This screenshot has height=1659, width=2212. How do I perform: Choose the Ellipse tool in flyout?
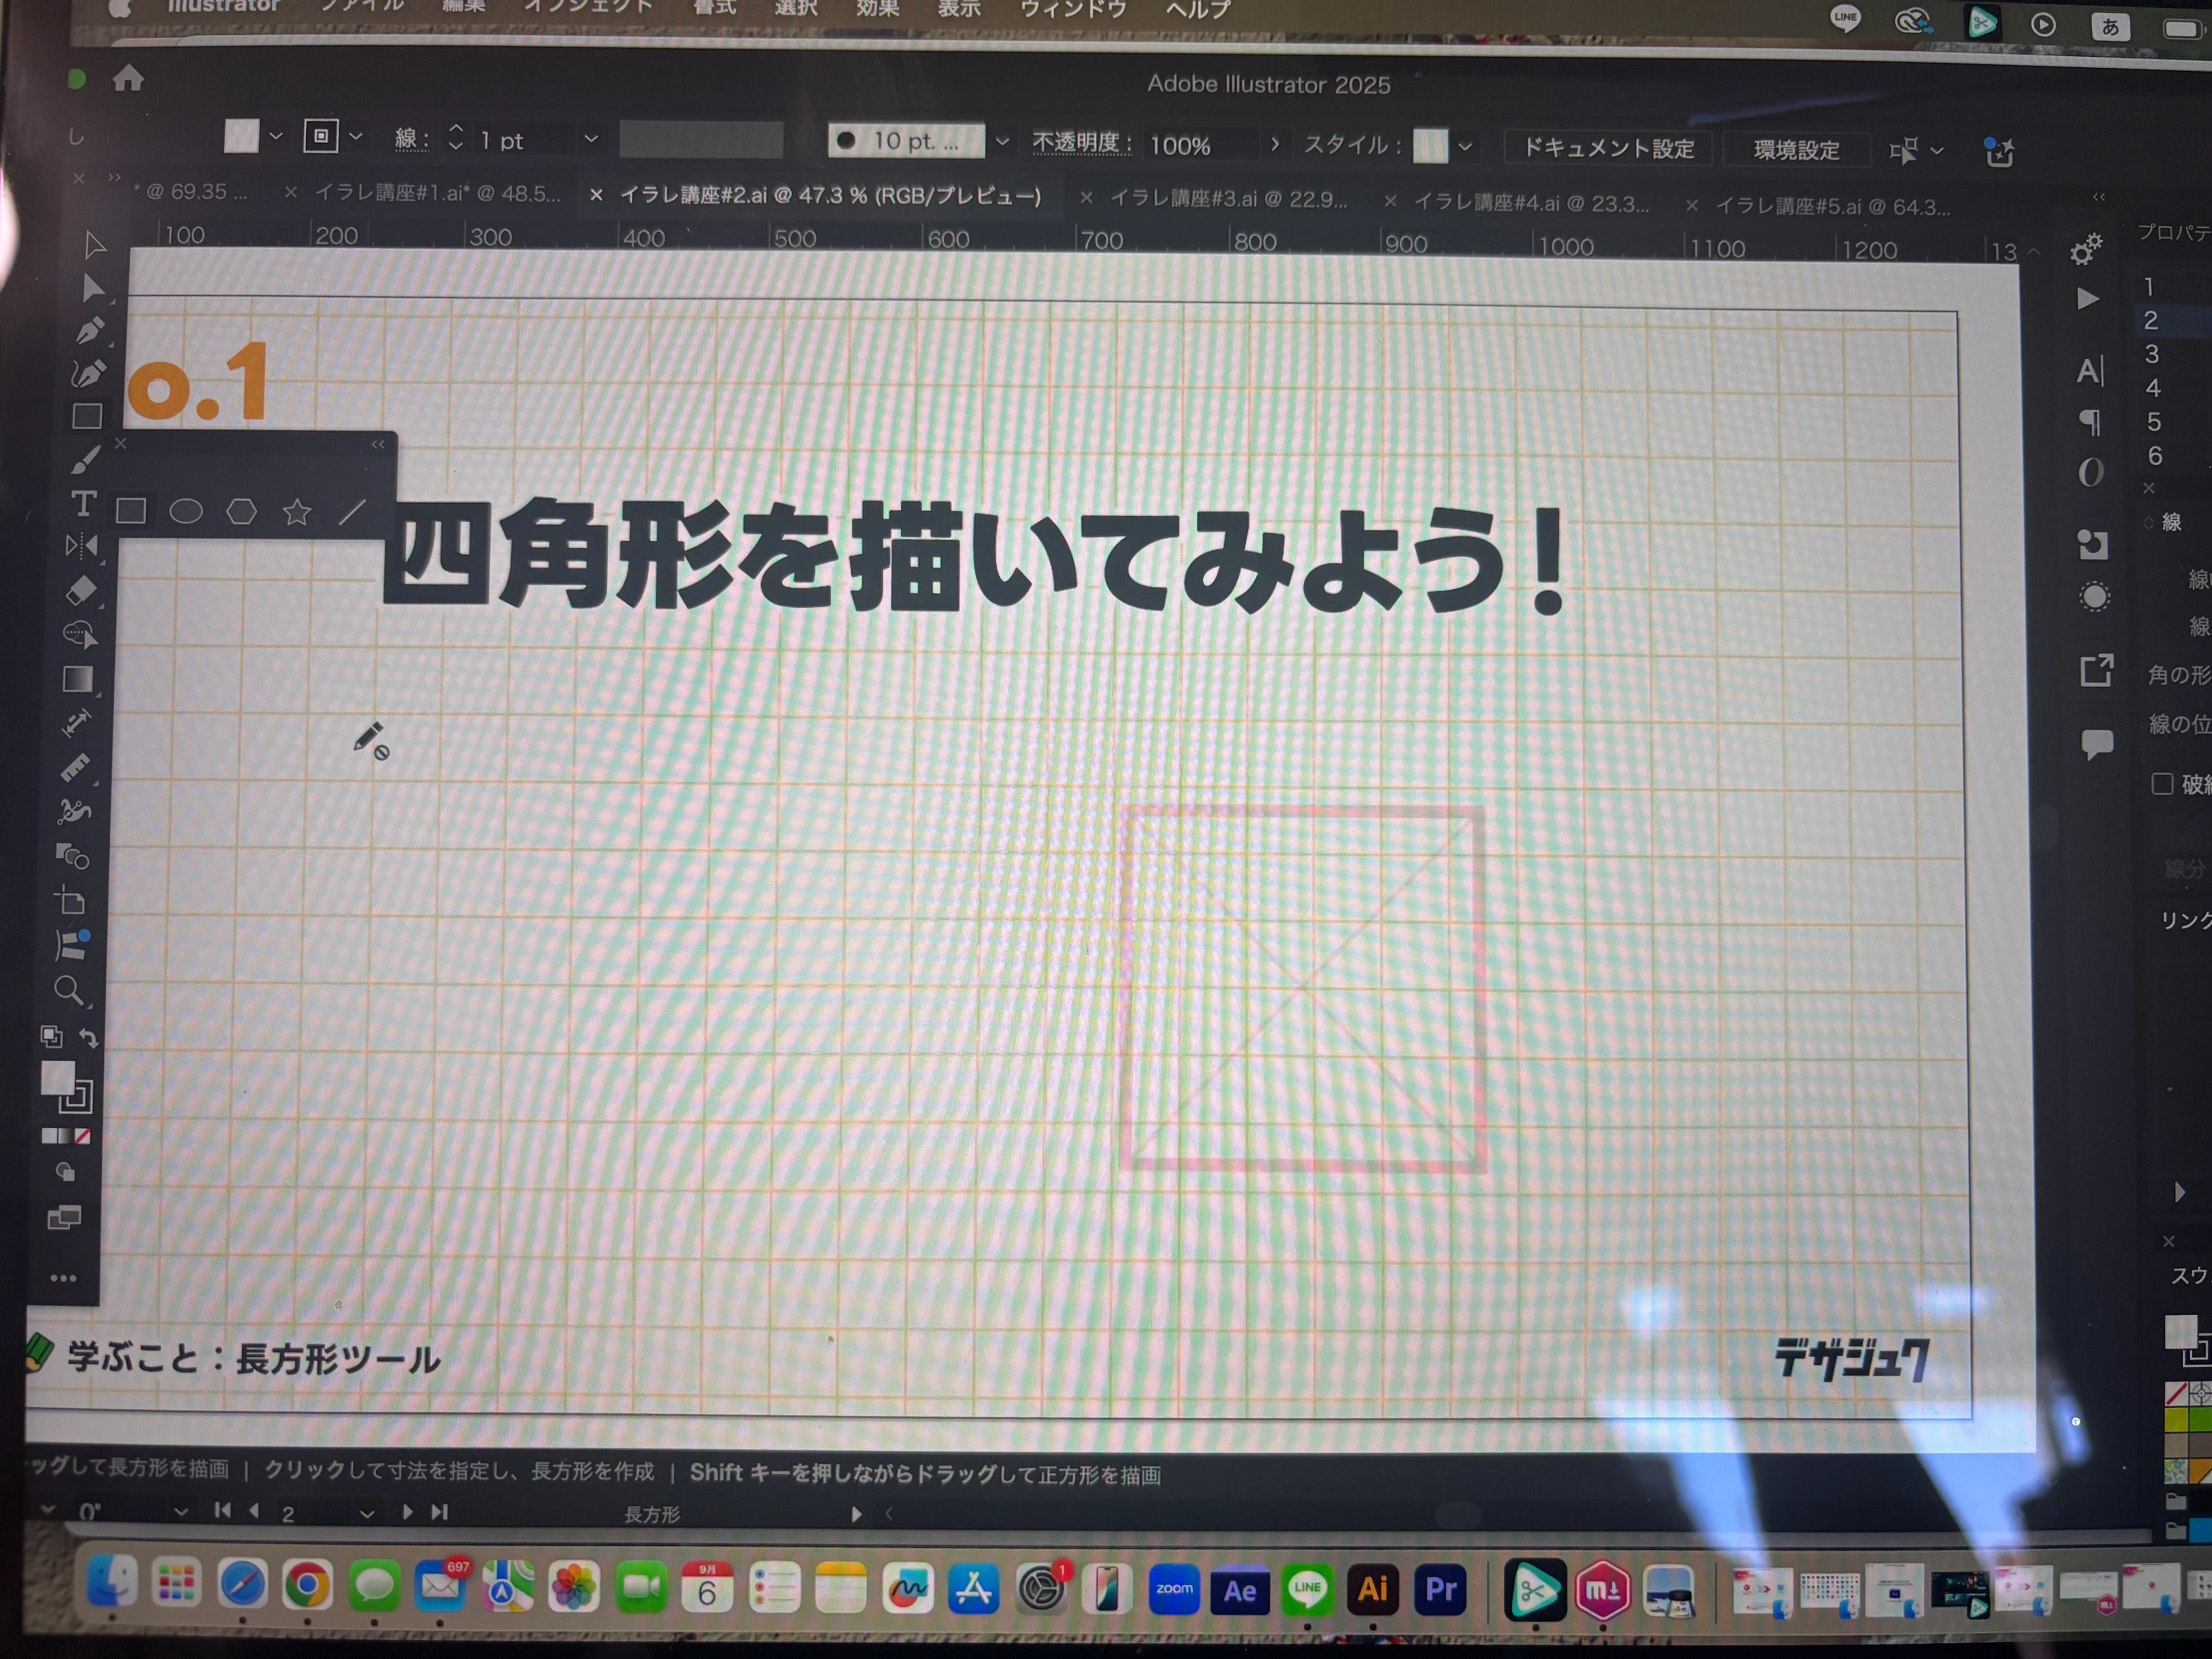click(186, 512)
